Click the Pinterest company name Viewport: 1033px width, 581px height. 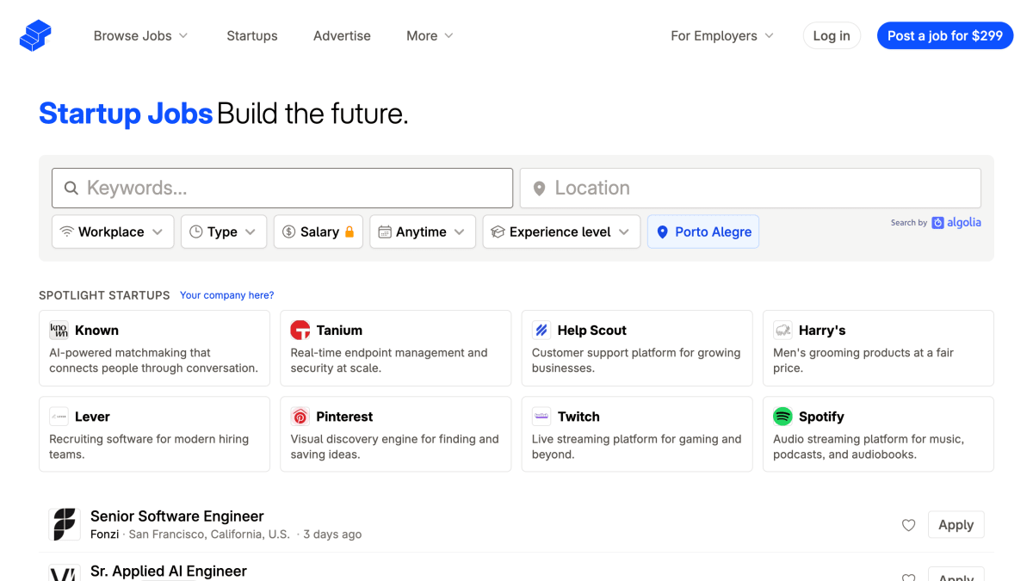click(344, 417)
